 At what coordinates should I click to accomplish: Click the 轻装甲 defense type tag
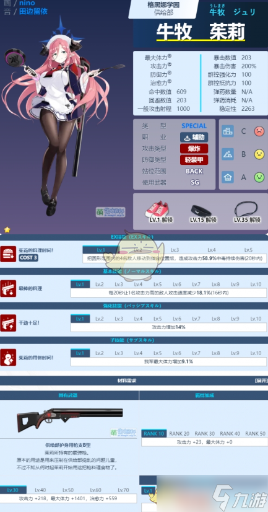[194, 160]
